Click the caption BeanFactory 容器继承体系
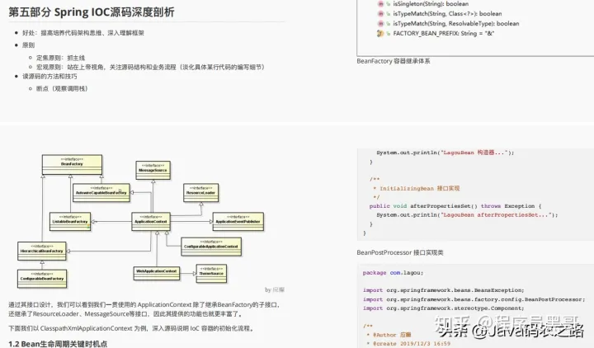594x348 pixels. pos(394,61)
